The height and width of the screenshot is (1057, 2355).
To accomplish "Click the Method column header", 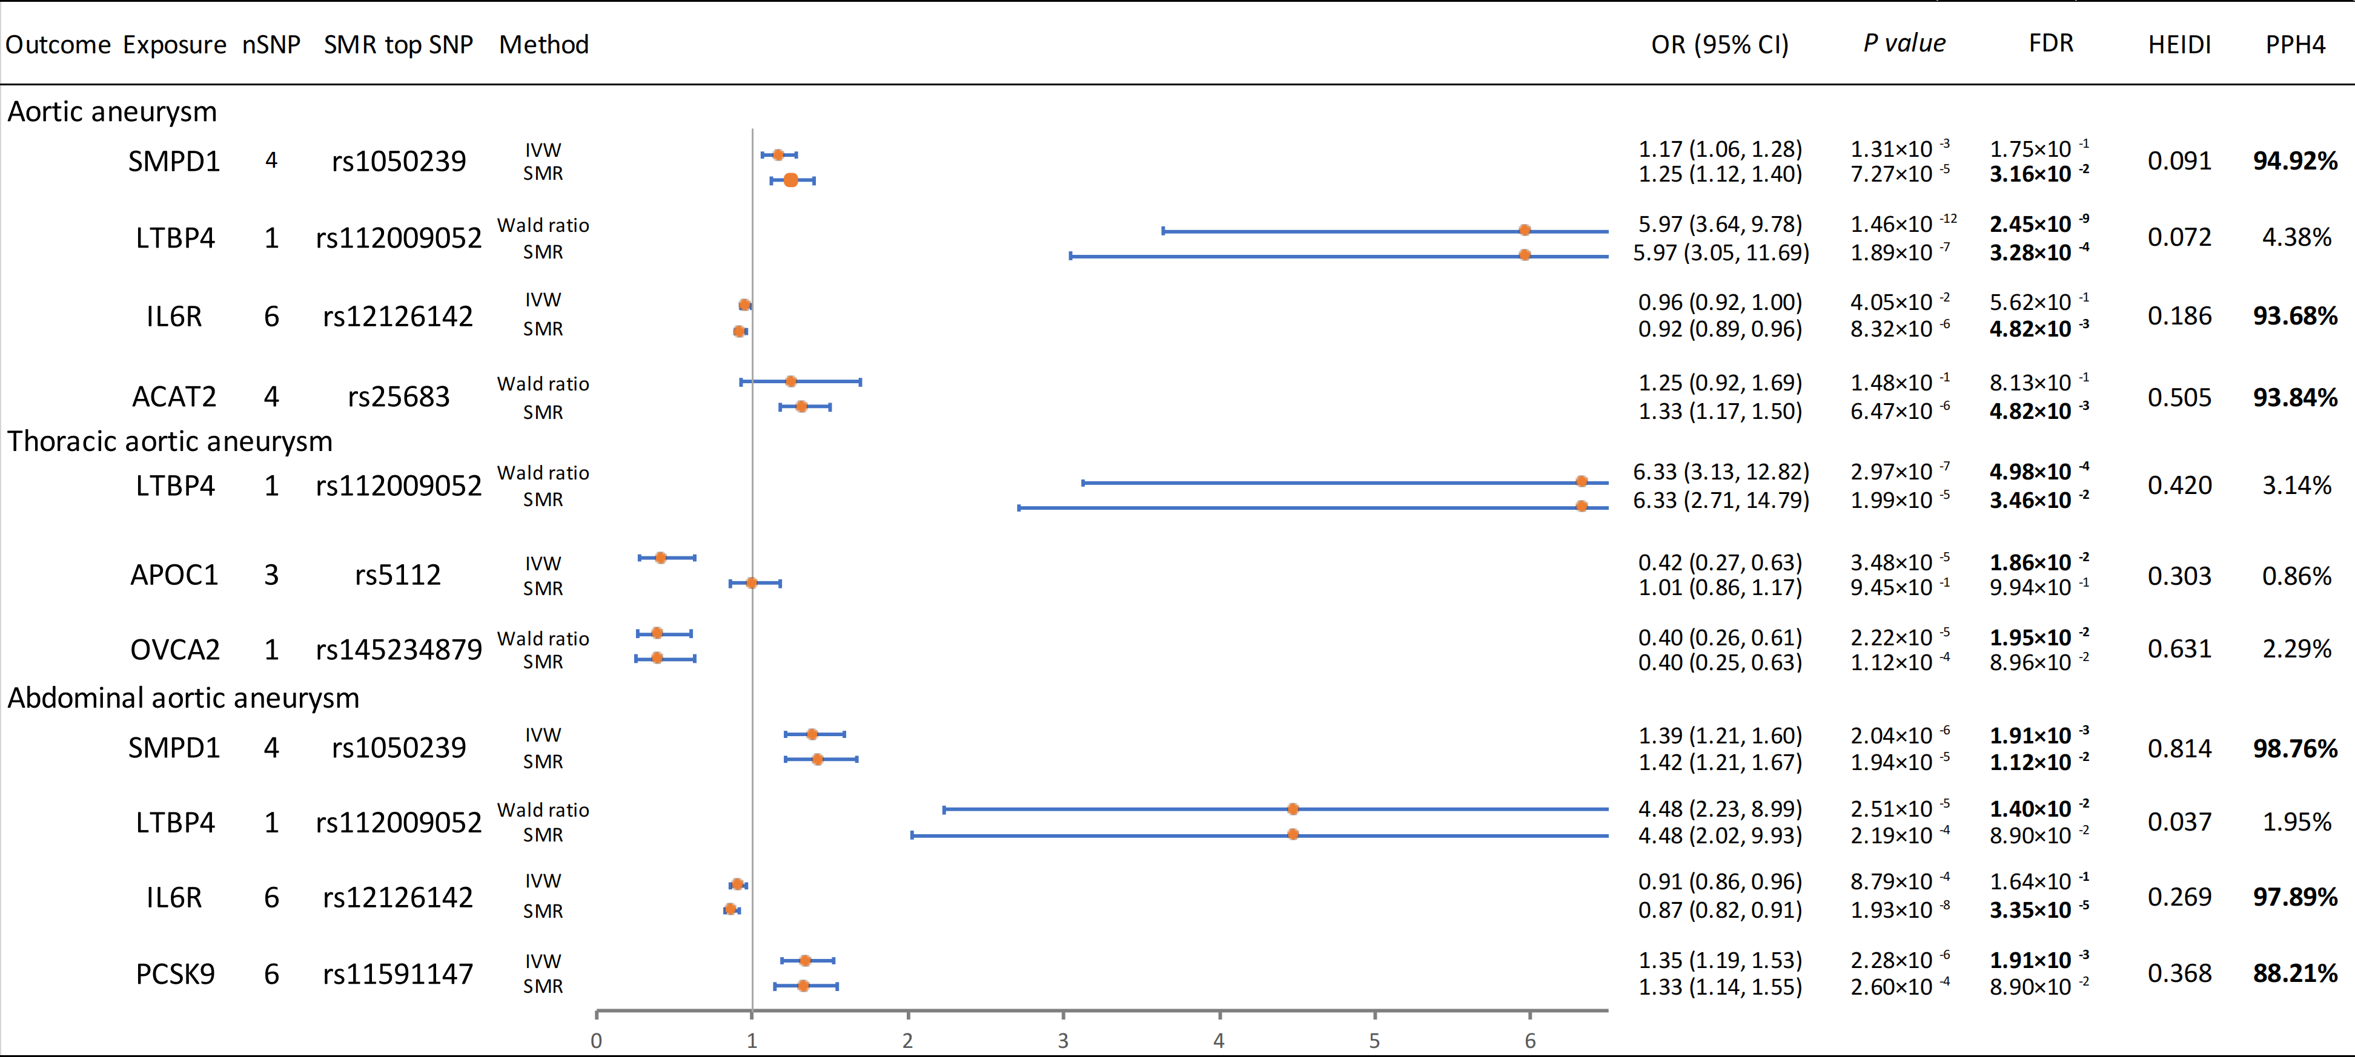I will point(543,45).
